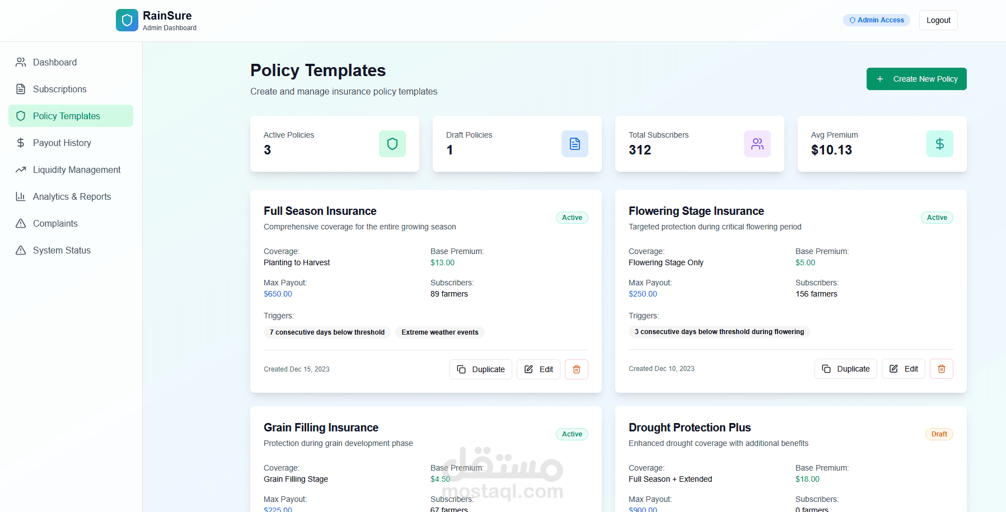Log out using the Logout button
1006x512 pixels.
pyautogui.click(x=938, y=20)
